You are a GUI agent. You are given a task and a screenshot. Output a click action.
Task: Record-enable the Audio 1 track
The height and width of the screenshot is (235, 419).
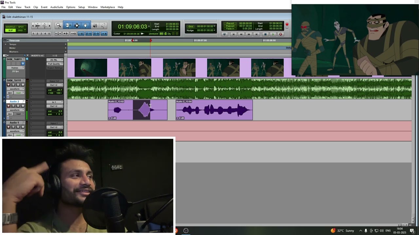(x=9, y=127)
